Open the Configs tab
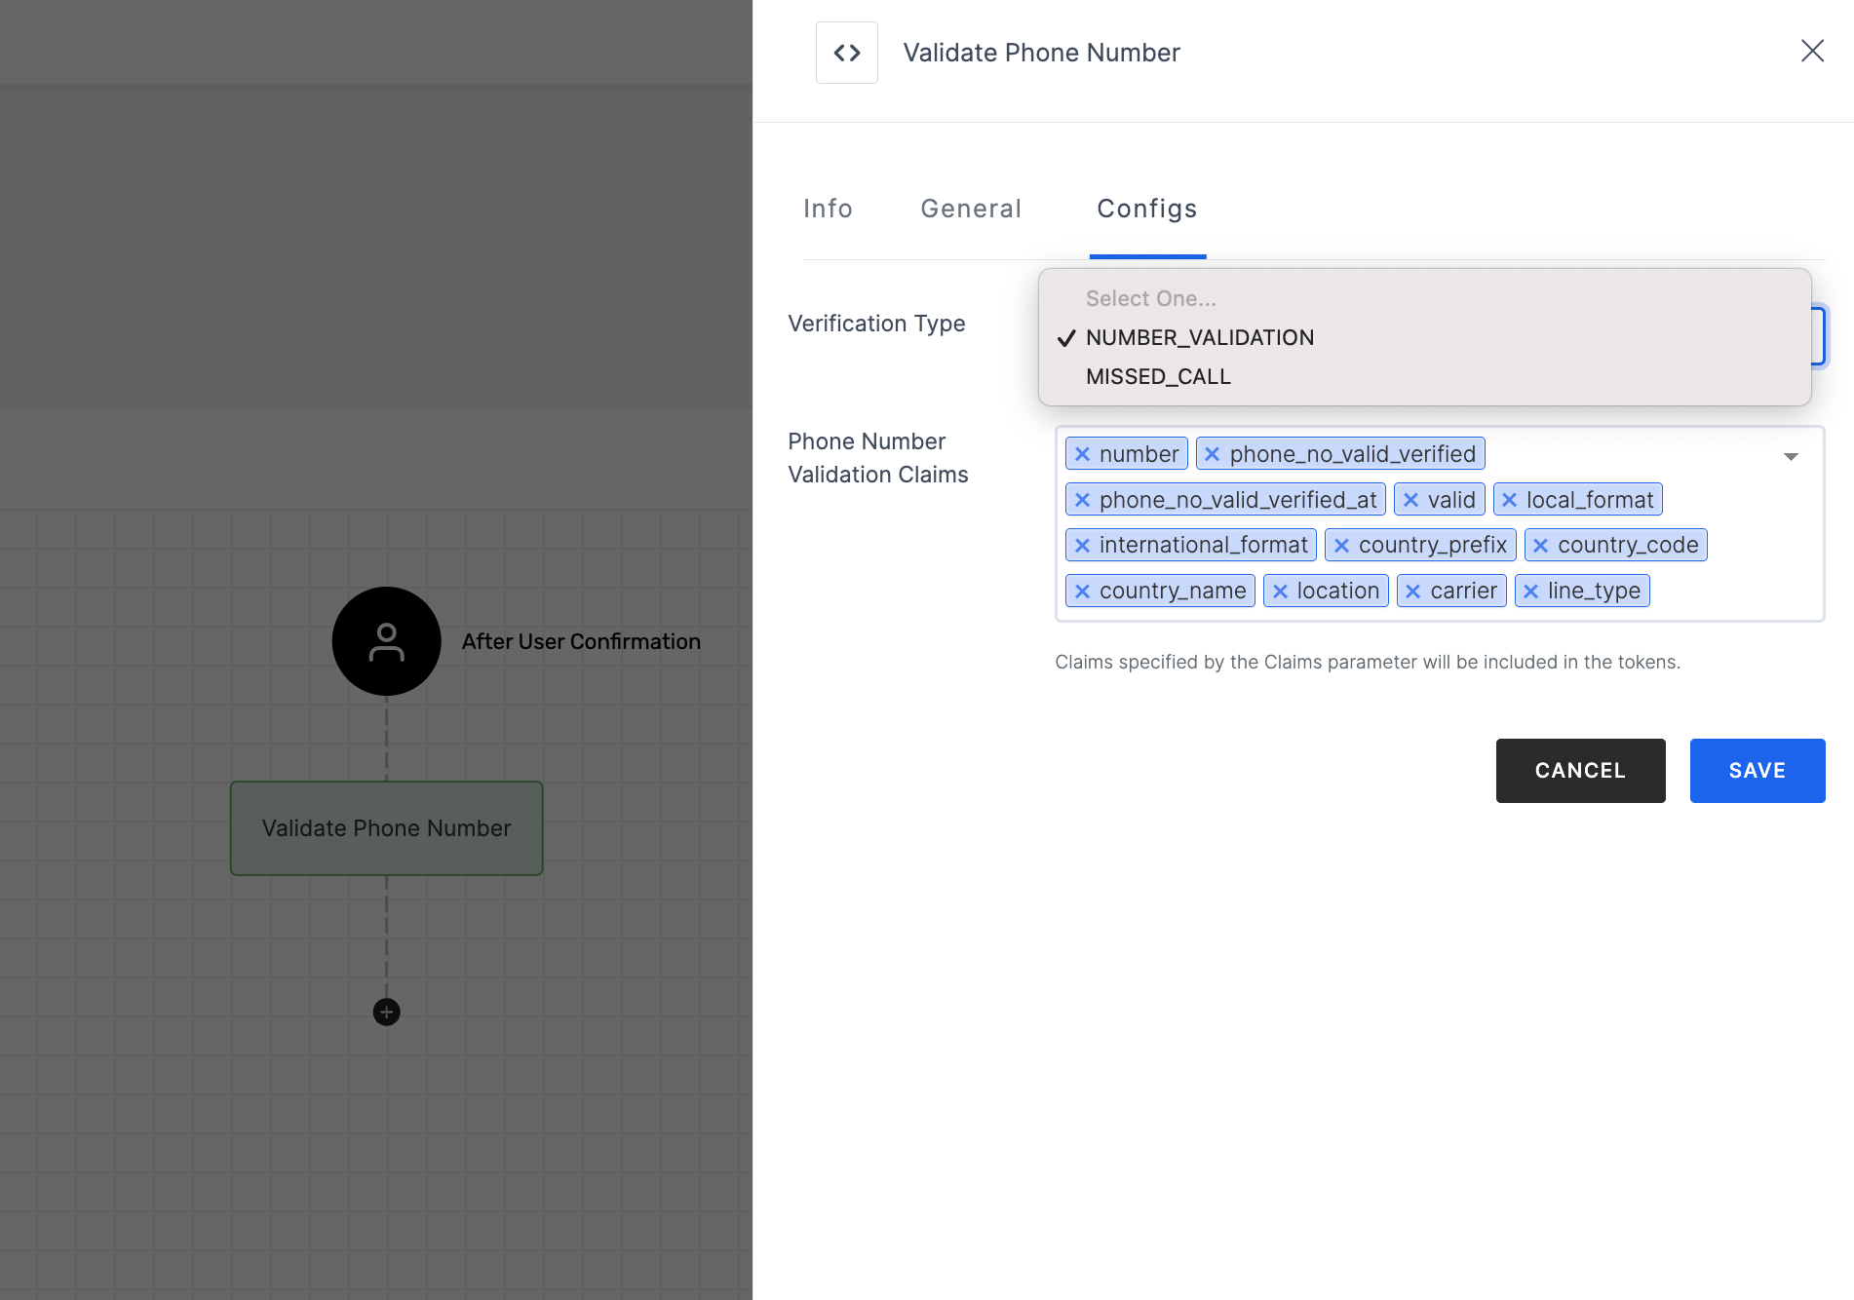The height and width of the screenshot is (1300, 1854). 1147,209
